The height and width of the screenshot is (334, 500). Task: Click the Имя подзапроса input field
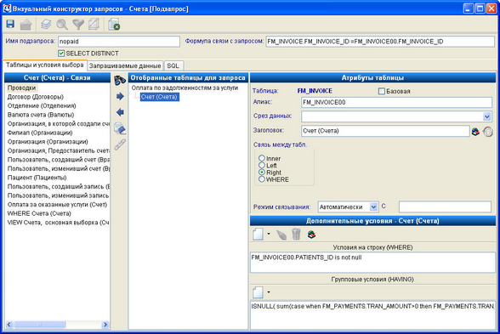pos(119,42)
